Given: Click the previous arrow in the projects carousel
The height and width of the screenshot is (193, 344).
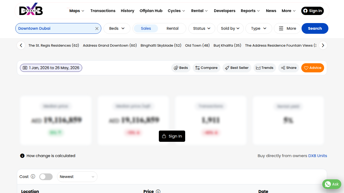Looking at the screenshot, I should (x=21, y=45).
